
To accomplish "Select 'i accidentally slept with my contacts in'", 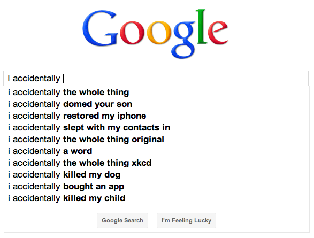I will tap(156, 128).
